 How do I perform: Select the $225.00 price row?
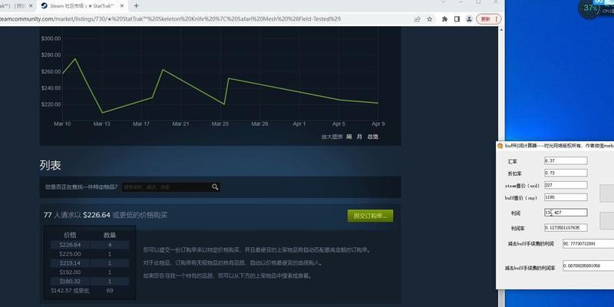90,254
